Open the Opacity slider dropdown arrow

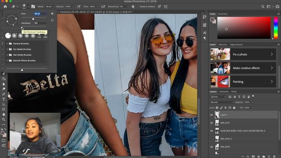pos(73,7)
